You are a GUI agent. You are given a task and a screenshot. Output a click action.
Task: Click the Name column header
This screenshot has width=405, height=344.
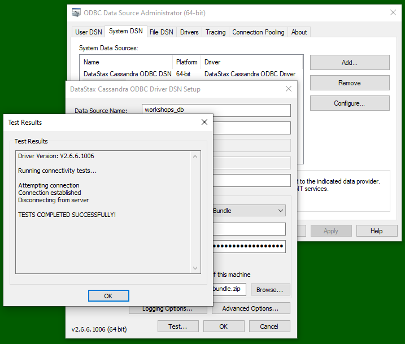[126, 62]
